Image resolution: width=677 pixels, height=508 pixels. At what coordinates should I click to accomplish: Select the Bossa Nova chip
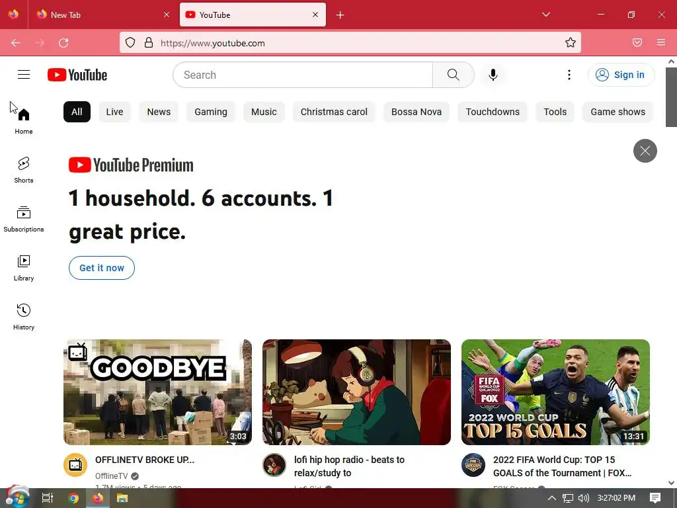click(417, 112)
